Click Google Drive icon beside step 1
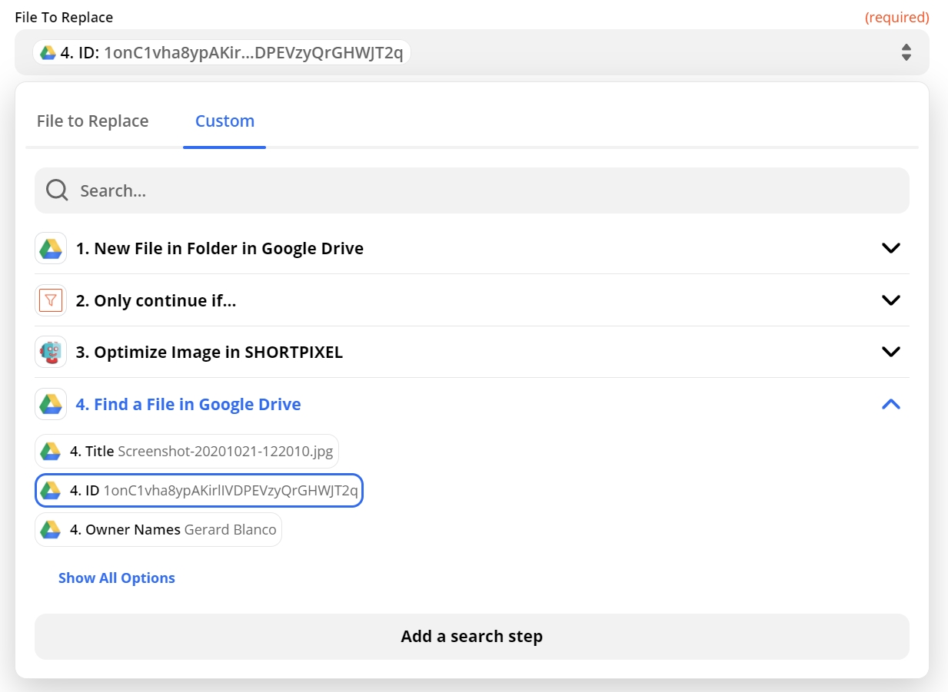 click(x=51, y=249)
